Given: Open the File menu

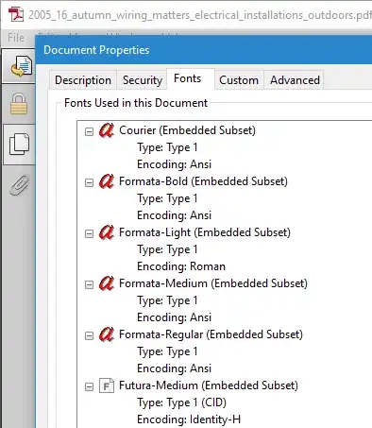Looking at the screenshot, I should 16,38.
